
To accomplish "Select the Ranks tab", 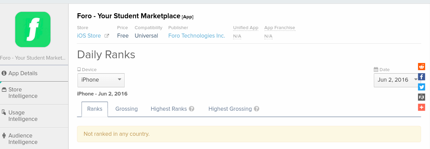I will click(x=95, y=109).
